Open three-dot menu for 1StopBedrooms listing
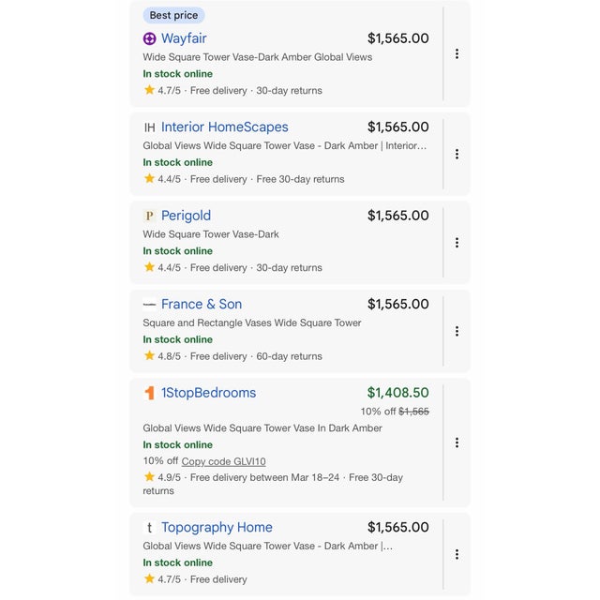Viewport: 600px width, 600px height. point(457,442)
